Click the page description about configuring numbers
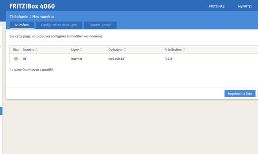This screenshot has height=154, width=258. click(x=56, y=36)
